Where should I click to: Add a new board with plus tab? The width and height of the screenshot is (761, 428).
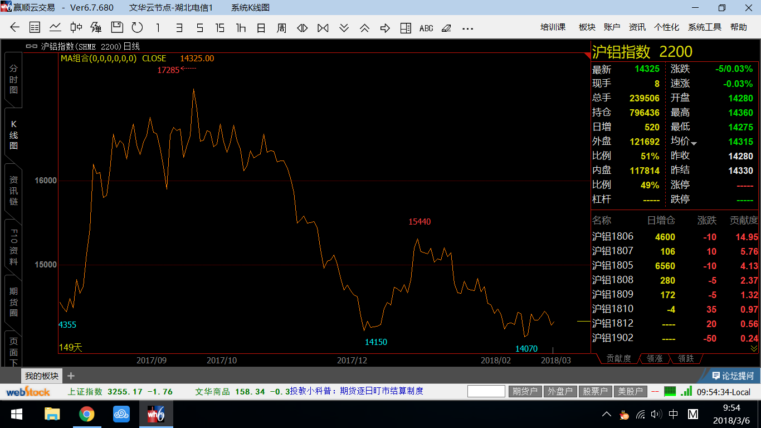(71, 376)
